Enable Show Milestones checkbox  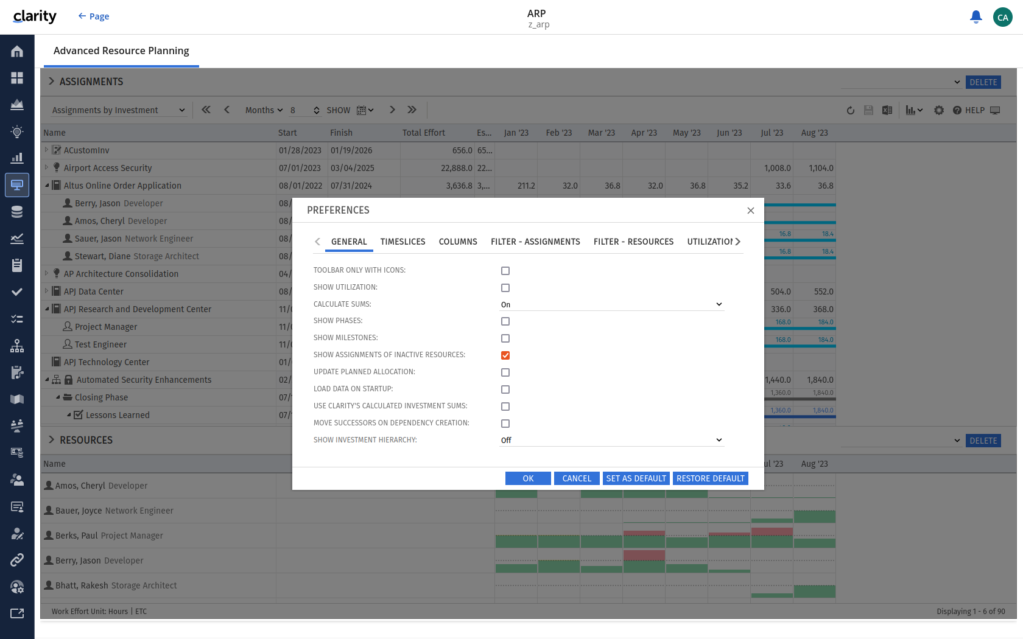coord(505,338)
